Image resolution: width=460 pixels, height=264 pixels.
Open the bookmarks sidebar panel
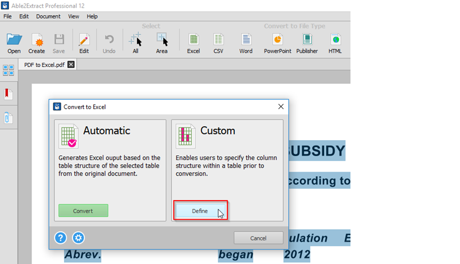click(x=8, y=94)
